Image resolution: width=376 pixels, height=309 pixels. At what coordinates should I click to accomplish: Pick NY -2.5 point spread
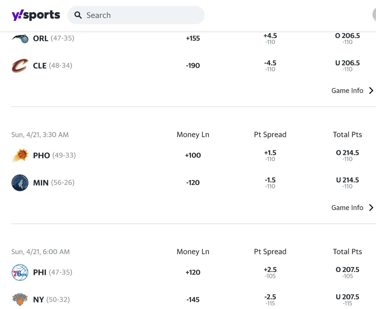point(270,299)
